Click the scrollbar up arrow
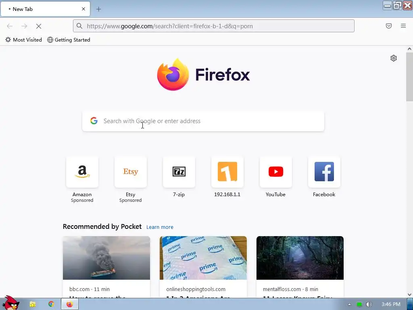 (x=409, y=49)
